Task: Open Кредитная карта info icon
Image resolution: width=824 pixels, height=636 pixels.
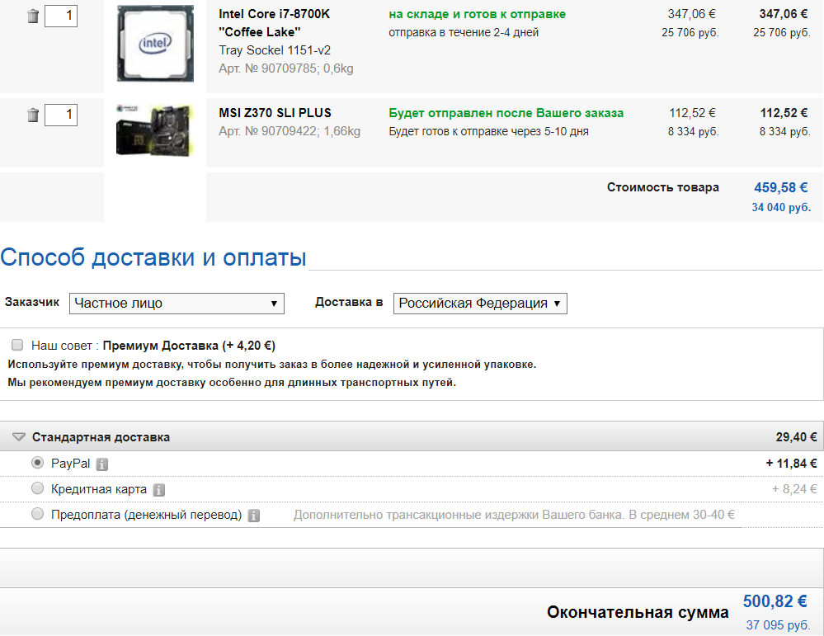Action: pos(158,490)
